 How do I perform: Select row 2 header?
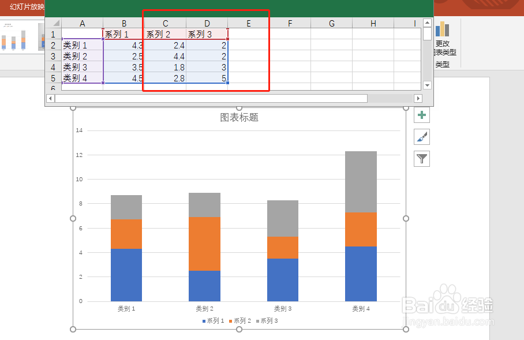tap(53, 45)
